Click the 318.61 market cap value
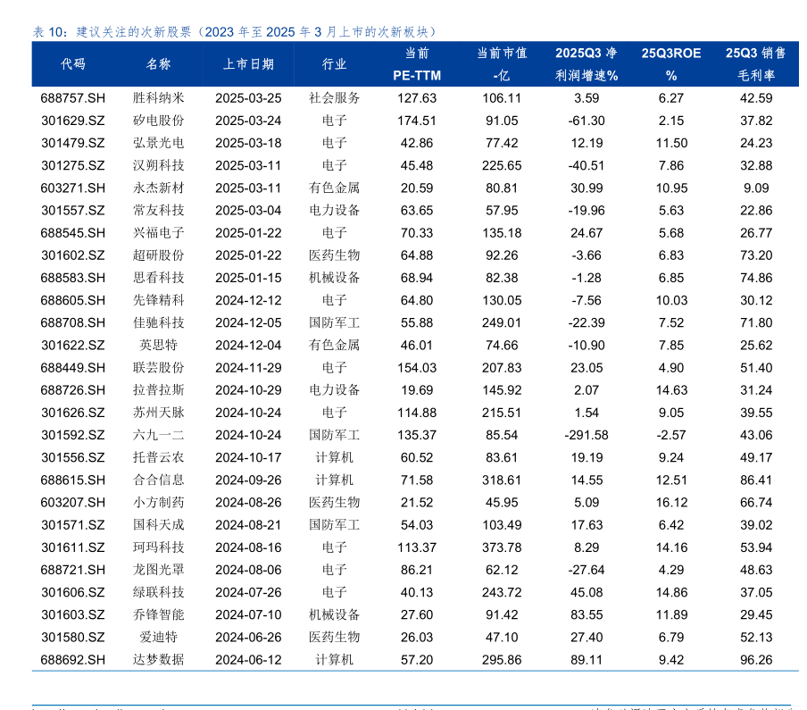The image size is (807, 710). click(502, 480)
